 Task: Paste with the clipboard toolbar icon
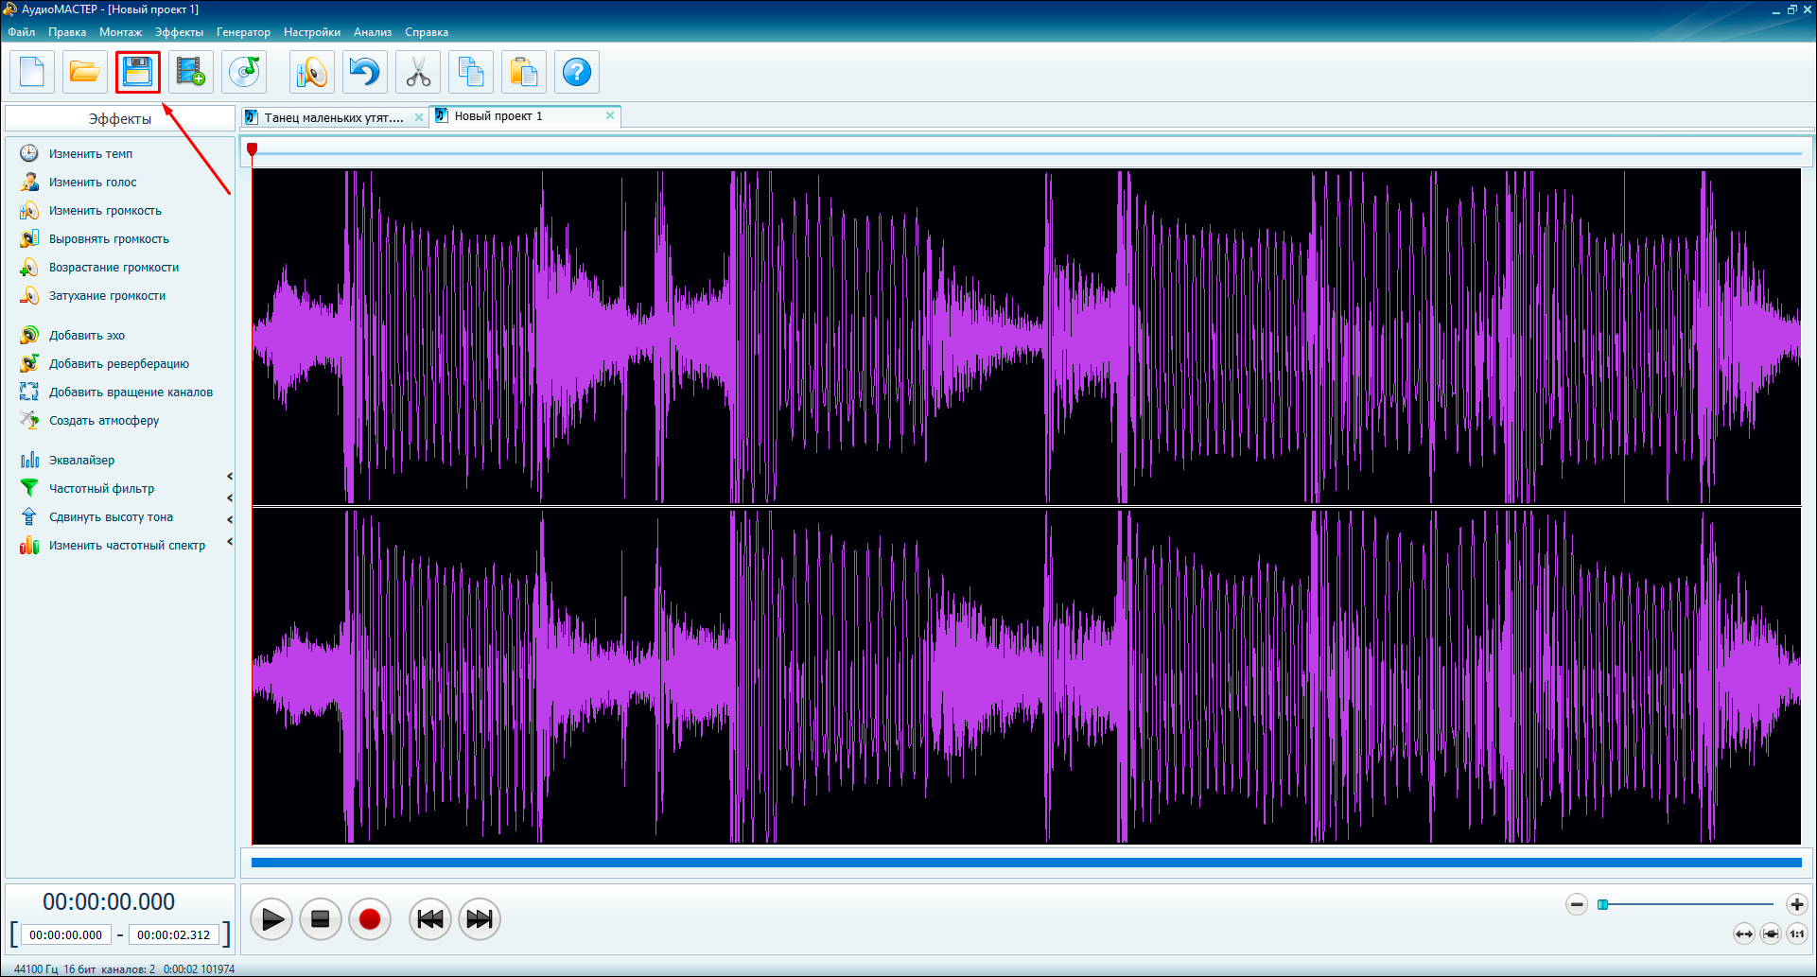pos(524,72)
